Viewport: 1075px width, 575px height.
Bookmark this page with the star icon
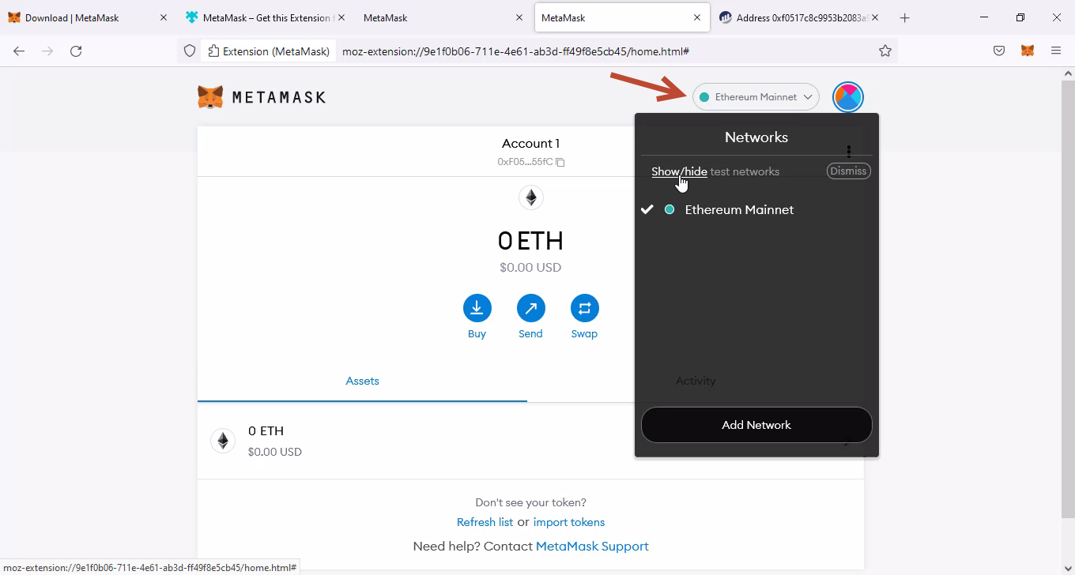coord(885,51)
